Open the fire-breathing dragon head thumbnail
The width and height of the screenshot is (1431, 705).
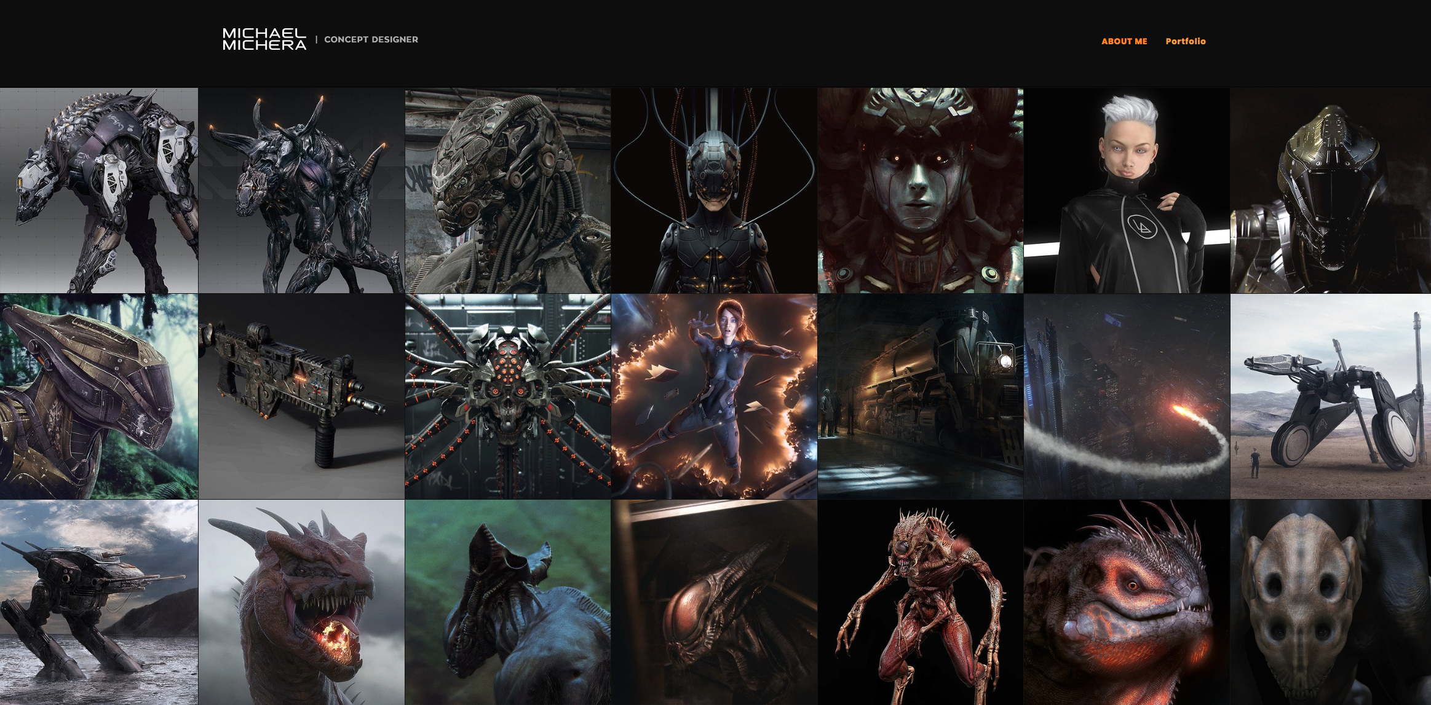[x=301, y=602]
